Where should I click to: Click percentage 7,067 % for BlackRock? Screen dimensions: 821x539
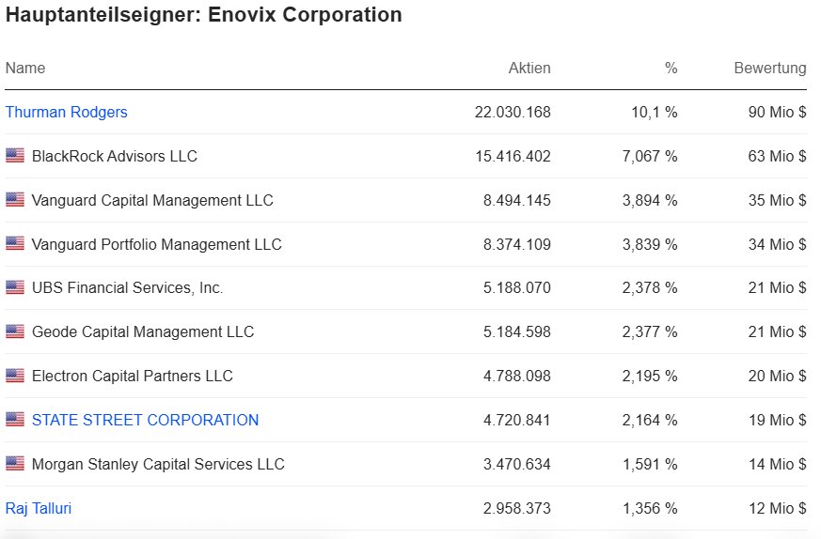(650, 156)
